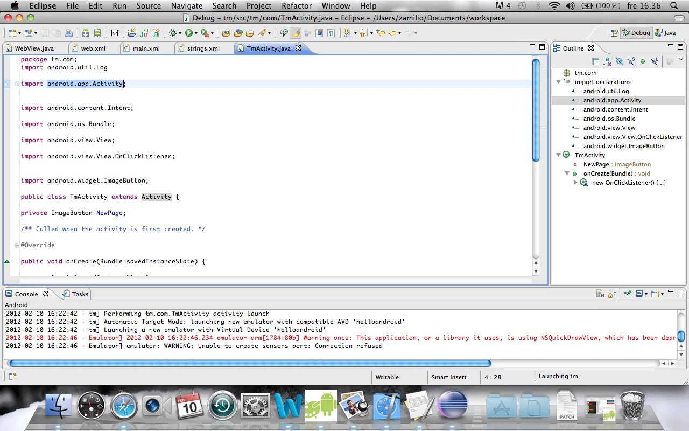Screen dimensions: 689x431
Task: Open Eclipse from the Dock
Action: click(453, 405)
